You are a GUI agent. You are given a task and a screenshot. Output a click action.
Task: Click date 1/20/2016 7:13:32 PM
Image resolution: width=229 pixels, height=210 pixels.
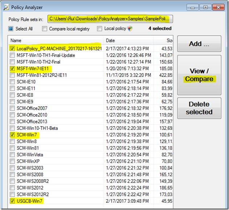point(127,69)
